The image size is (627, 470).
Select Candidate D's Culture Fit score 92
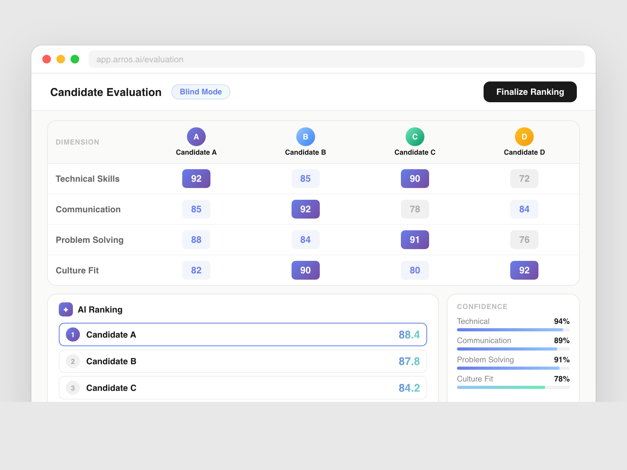(x=524, y=270)
